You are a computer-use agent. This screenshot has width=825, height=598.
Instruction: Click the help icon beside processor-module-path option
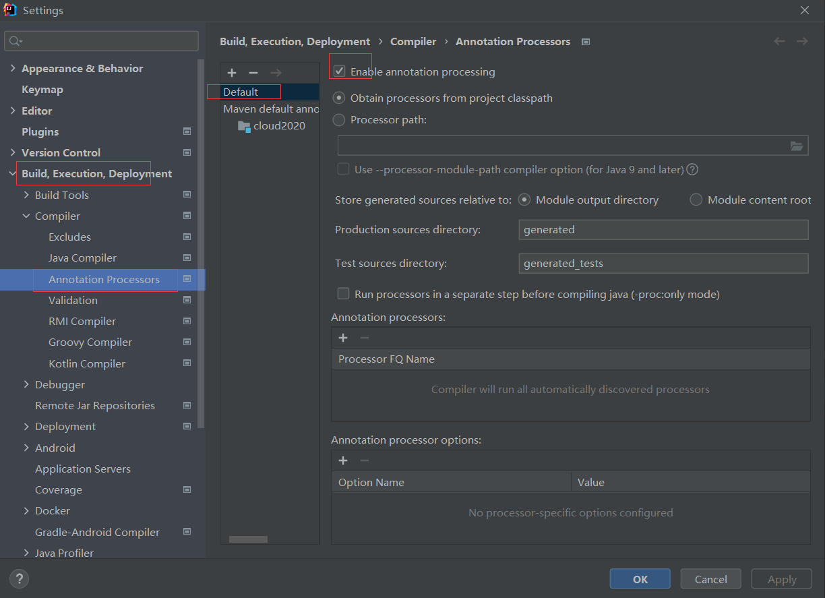click(692, 169)
